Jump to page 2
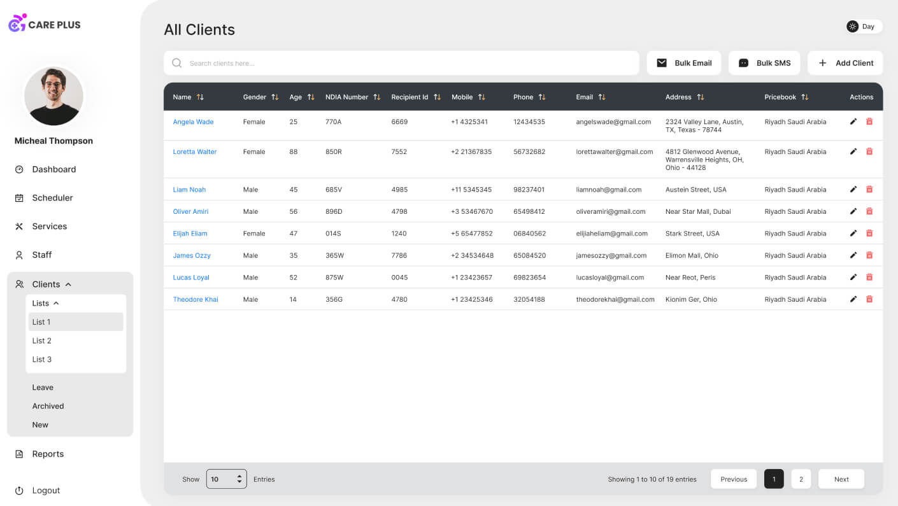Screen dimensions: 898x506 (x=801, y=479)
